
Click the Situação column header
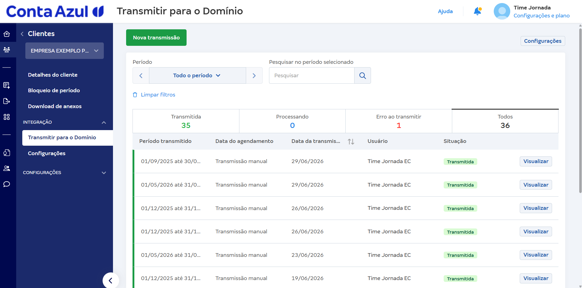[x=455, y=141]
